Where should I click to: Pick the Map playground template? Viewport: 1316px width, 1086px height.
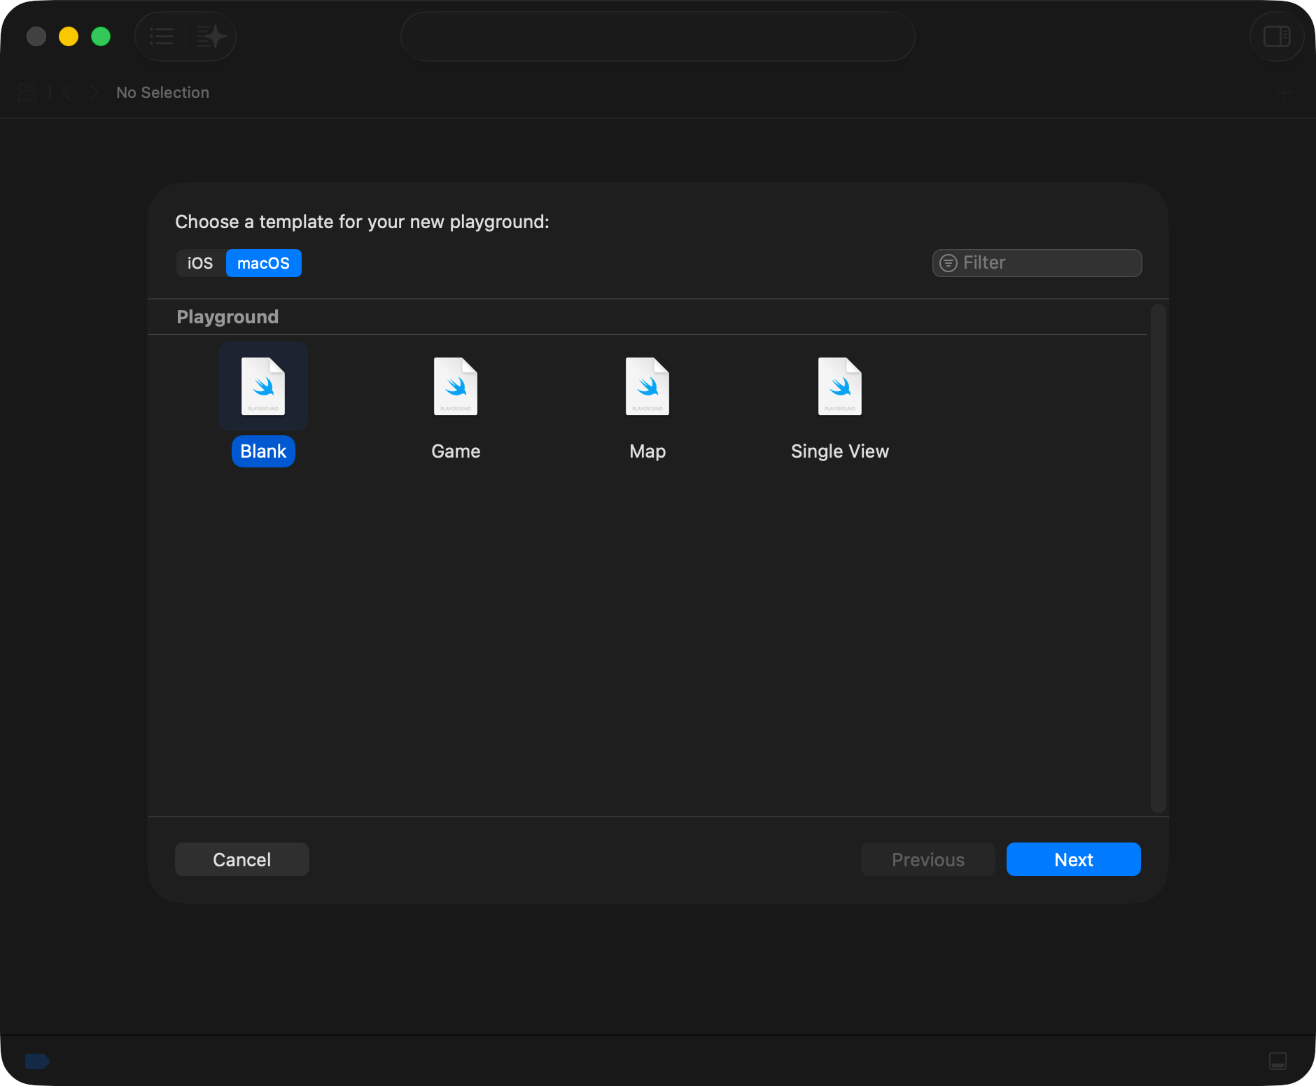647,387
